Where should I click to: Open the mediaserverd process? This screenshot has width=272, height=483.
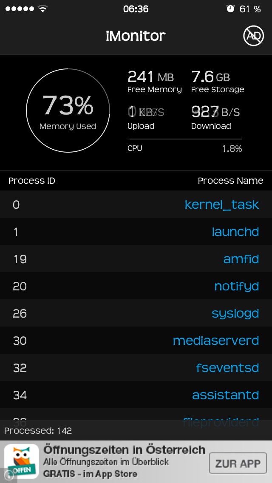coord(215,341)
